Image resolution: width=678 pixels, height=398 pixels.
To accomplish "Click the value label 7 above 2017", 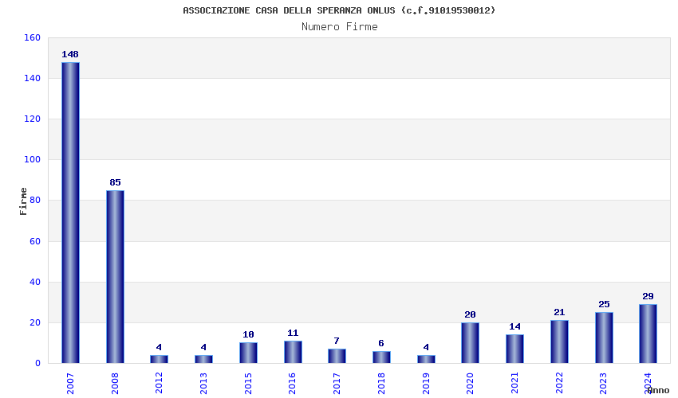I will click(x=337, y=341).
